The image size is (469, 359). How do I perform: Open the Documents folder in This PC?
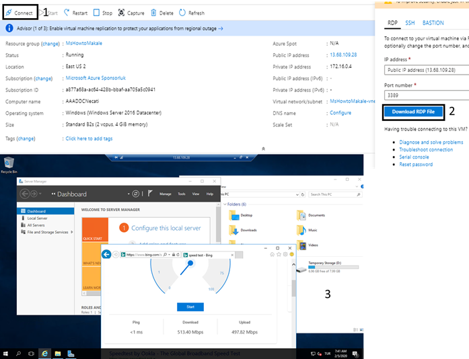point(311,215)
